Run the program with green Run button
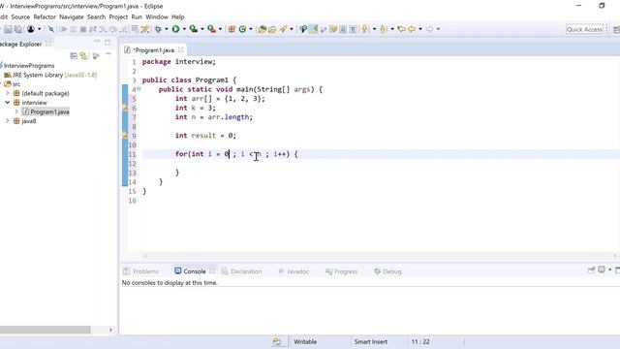 coord(175,29)
